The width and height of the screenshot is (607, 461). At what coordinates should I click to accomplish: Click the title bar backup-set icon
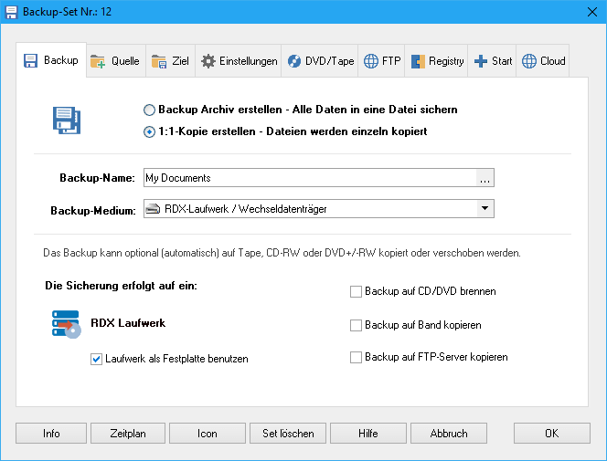click(11, 12)
